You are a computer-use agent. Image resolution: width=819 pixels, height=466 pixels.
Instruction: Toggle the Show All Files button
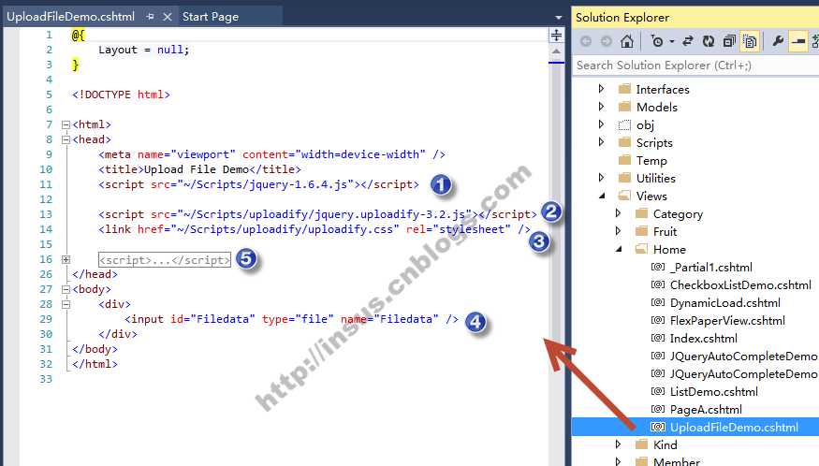(x=750, y=41)
